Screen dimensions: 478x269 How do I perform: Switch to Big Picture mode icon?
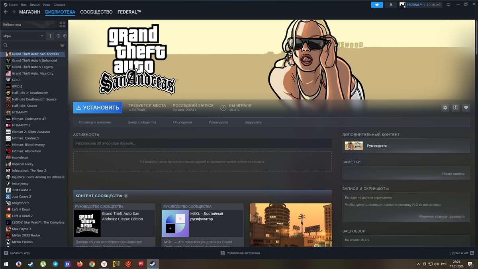pyautogui.click(x=448, y=5)
